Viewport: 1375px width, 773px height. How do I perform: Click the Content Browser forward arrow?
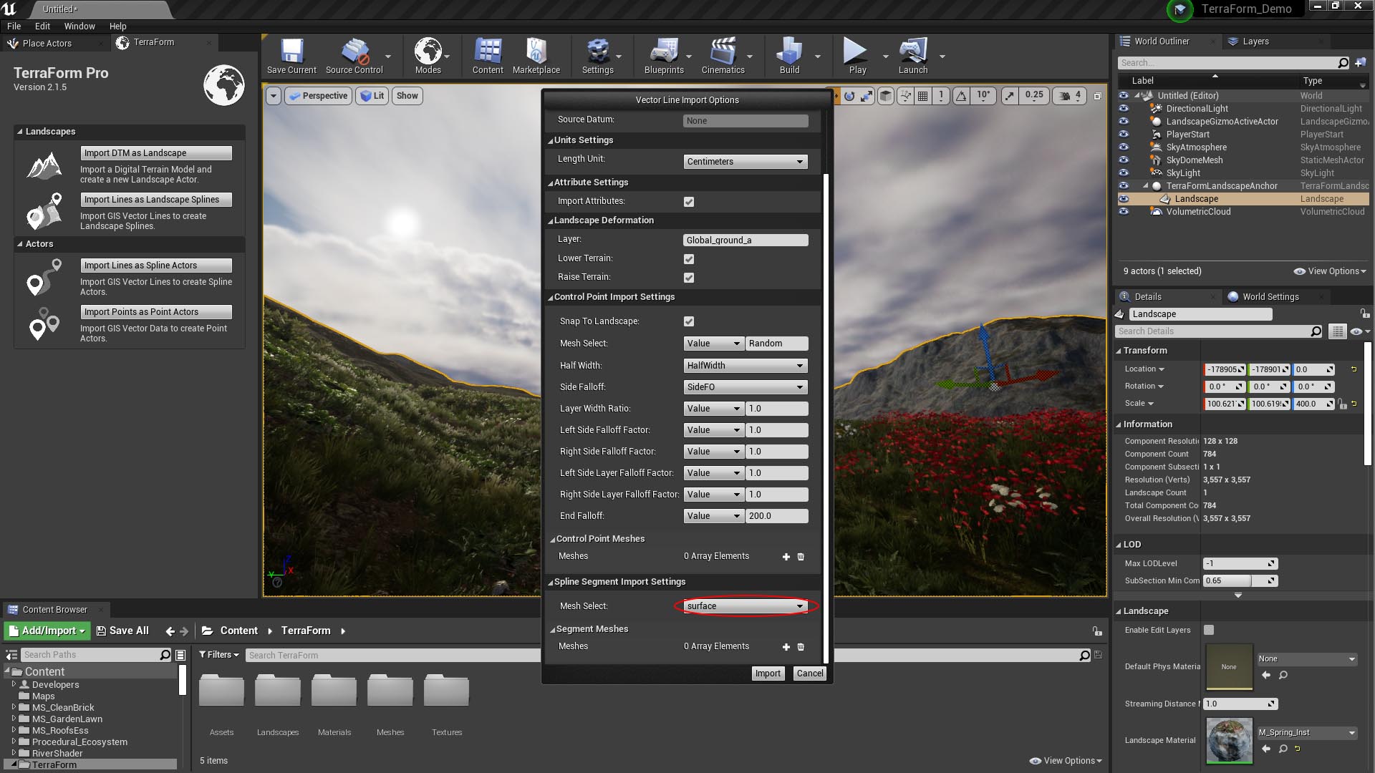(184, 631)
